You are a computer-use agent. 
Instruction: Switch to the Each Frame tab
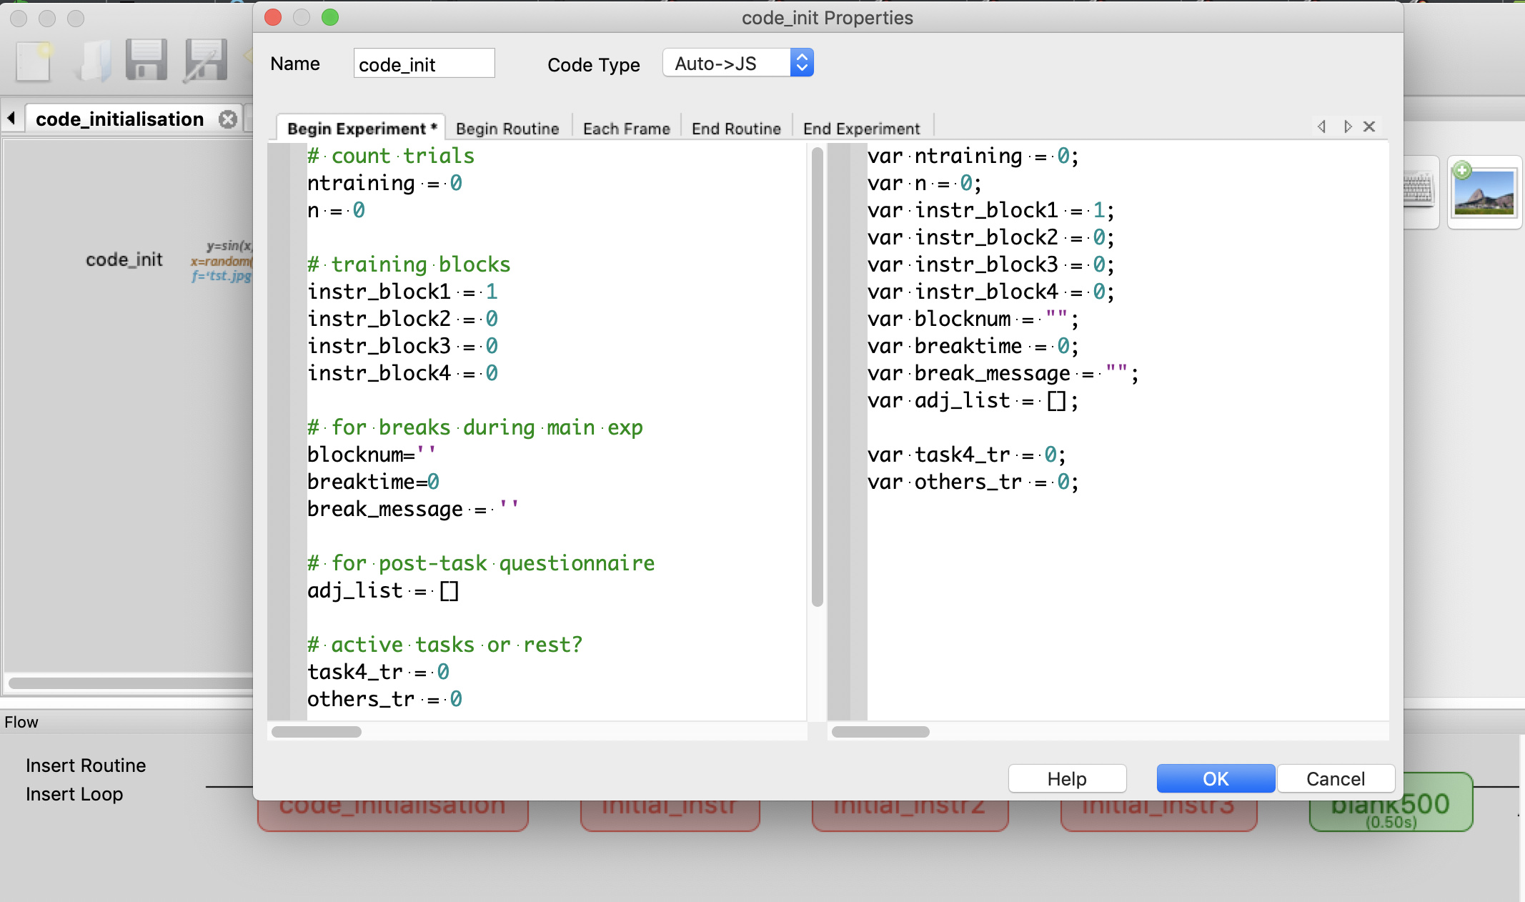coord(626,129)
